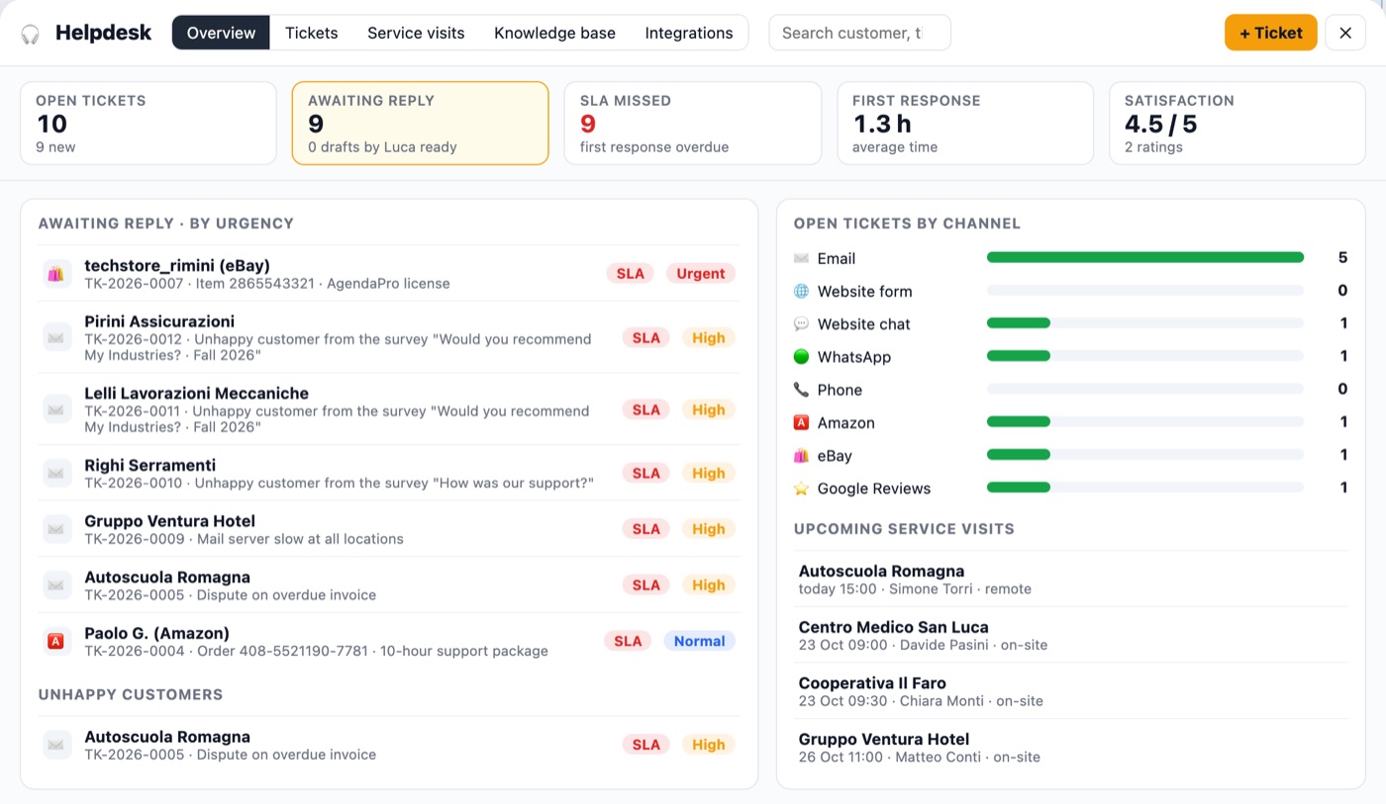This screenshot has width=1386, height=804.
Task: Click the Website chat progress bar
Action: coord(1145,323)
